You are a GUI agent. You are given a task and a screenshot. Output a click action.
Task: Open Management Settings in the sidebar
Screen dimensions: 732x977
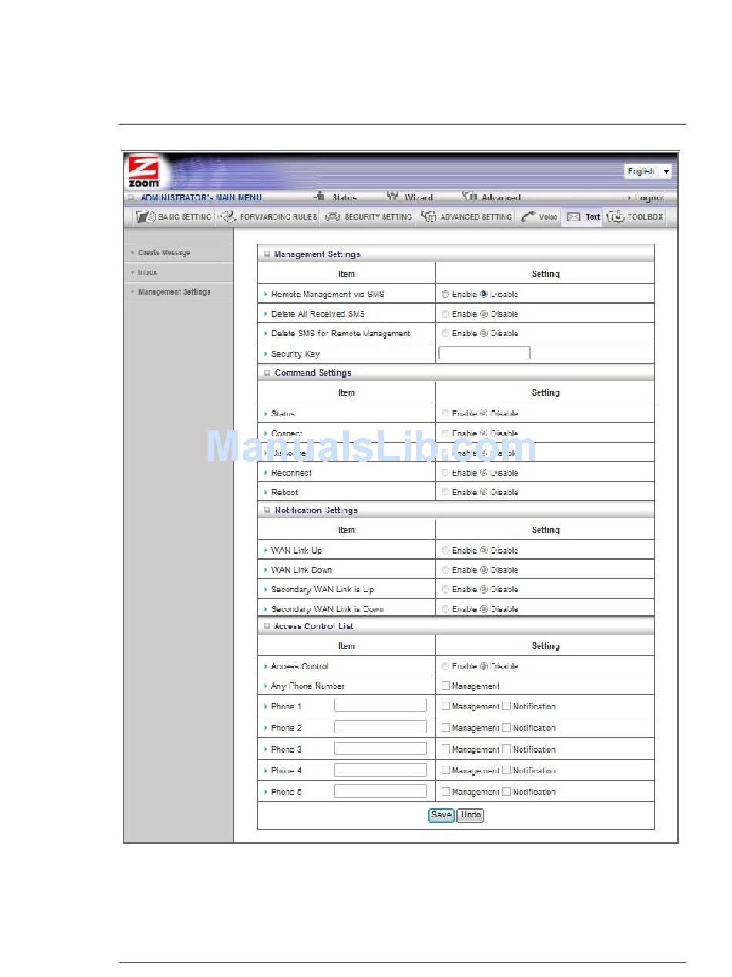[x=174, y=291]
